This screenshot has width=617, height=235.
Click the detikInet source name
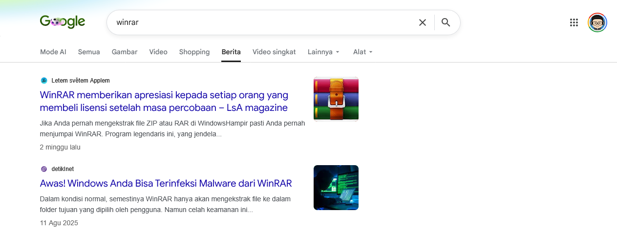63,169
